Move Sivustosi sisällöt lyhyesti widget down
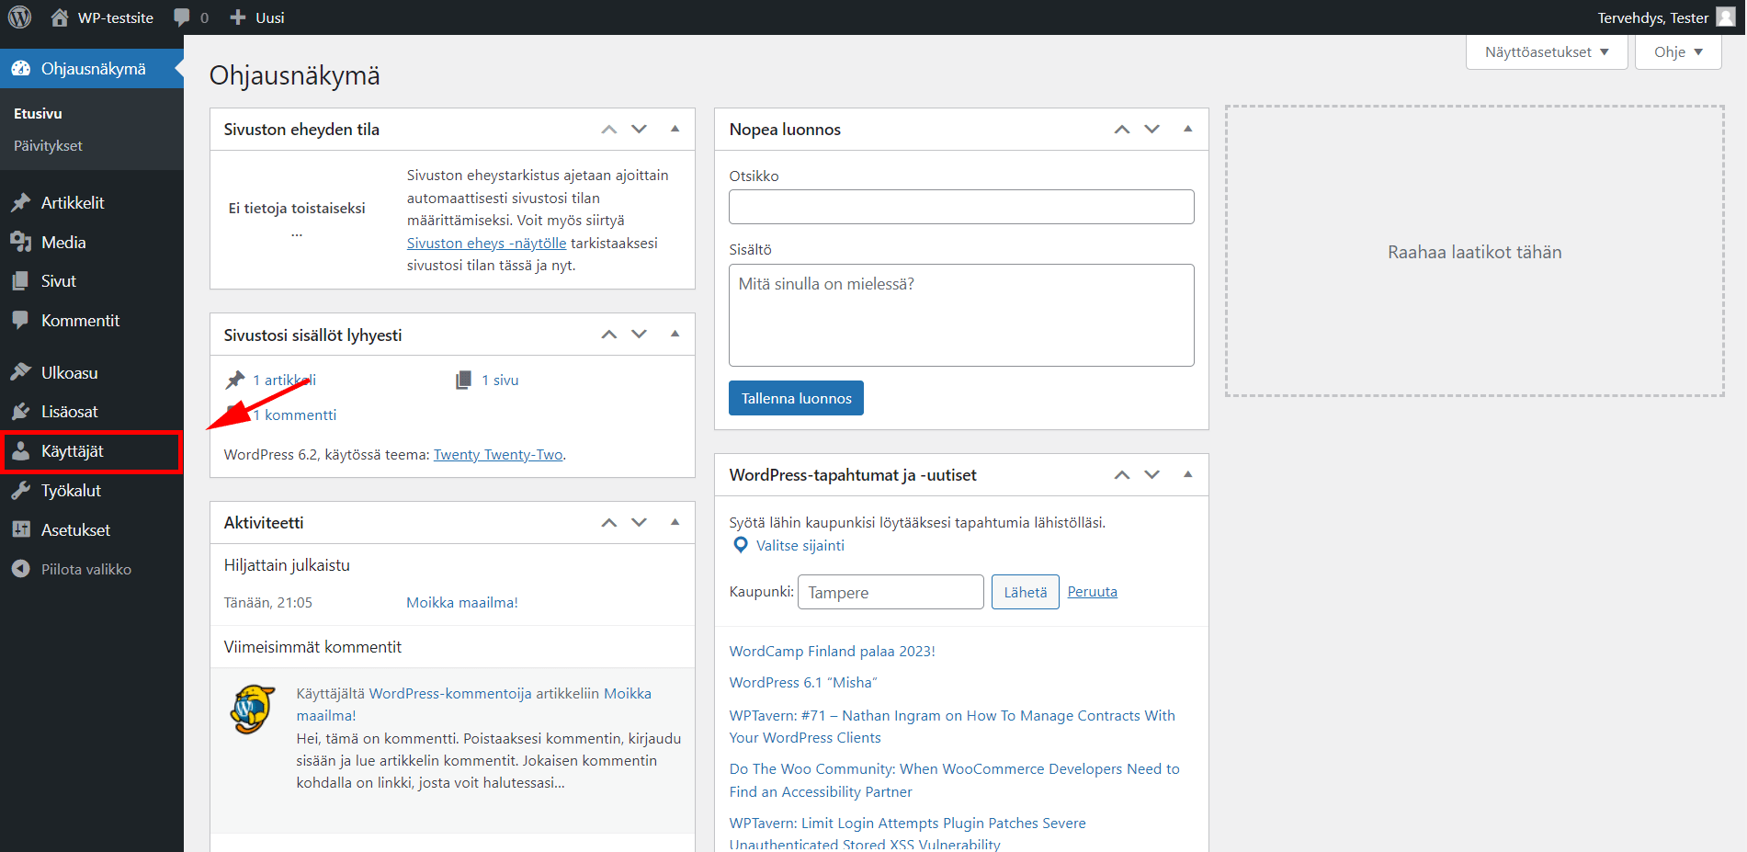 coord(640,335)
